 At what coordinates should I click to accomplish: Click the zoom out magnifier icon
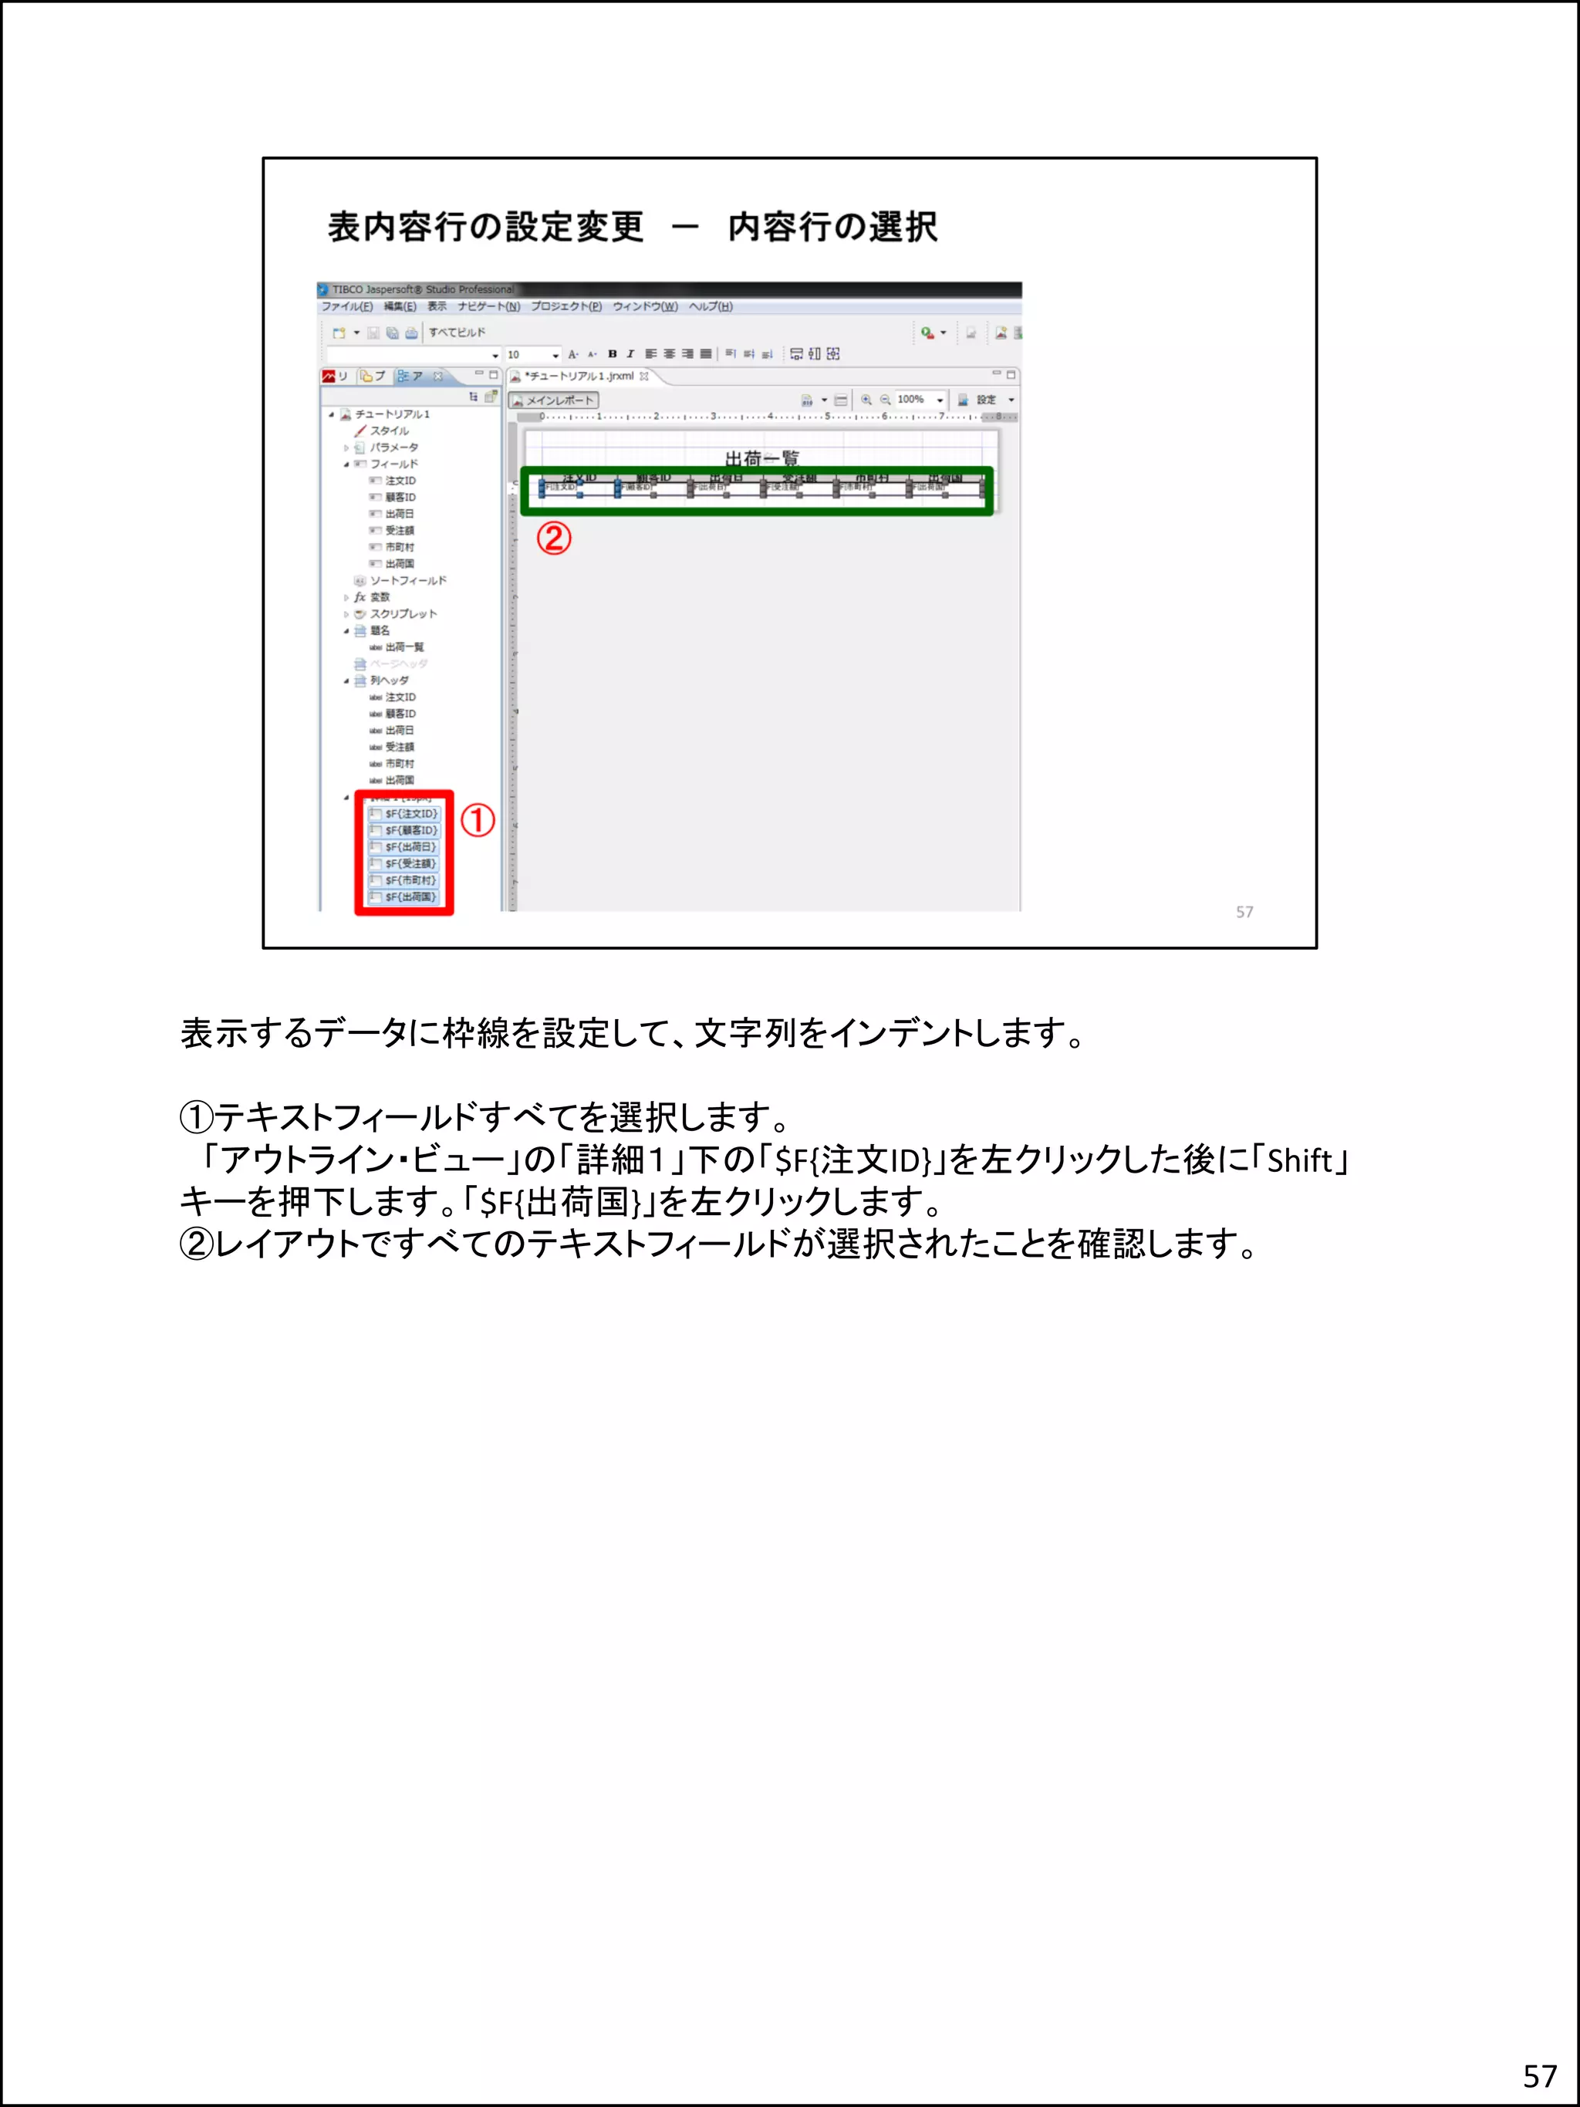(885, 400)
